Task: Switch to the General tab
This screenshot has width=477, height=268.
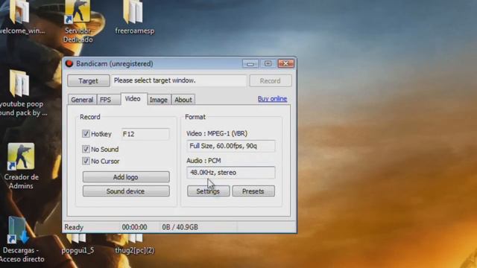Action: click(82, 100)
